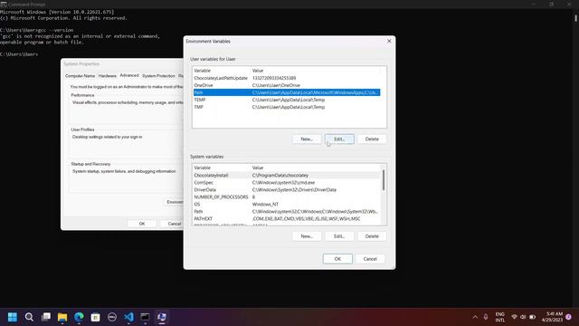Screen dimensions: 579x326
Task: Select Advanced tab in System Properties
Action: [x=129, y=75]
